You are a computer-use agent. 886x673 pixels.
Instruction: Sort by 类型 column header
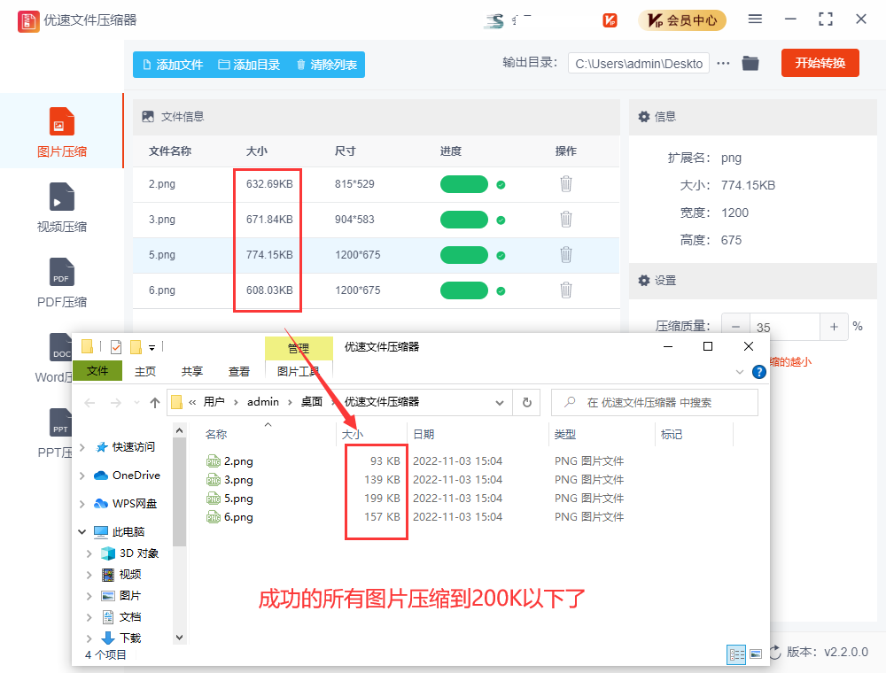pyautogui.click(x=565, y=434)
